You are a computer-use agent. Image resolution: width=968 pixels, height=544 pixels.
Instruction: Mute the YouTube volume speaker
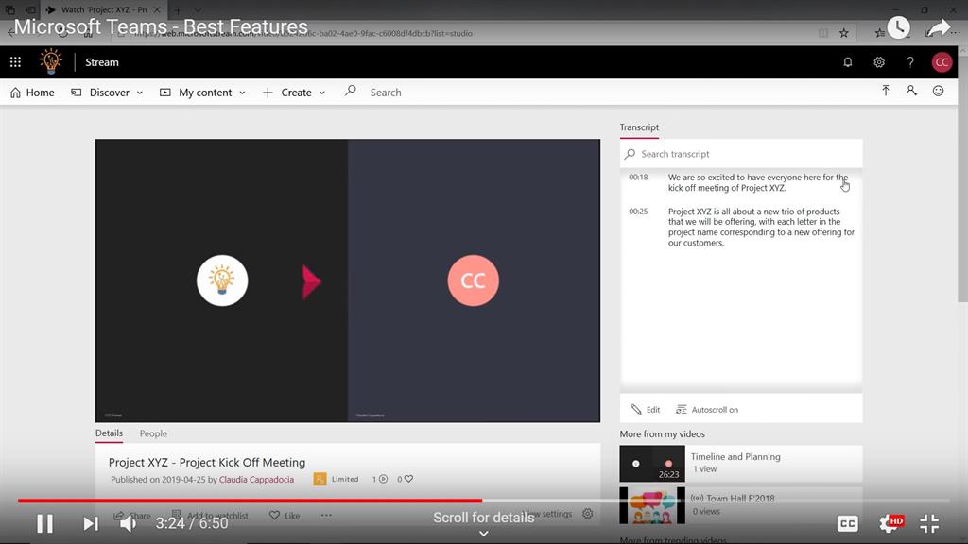(x=128, y=523)
